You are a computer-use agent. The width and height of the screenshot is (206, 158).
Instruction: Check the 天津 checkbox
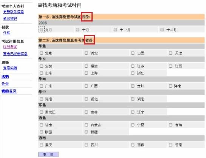click(170, 53)
